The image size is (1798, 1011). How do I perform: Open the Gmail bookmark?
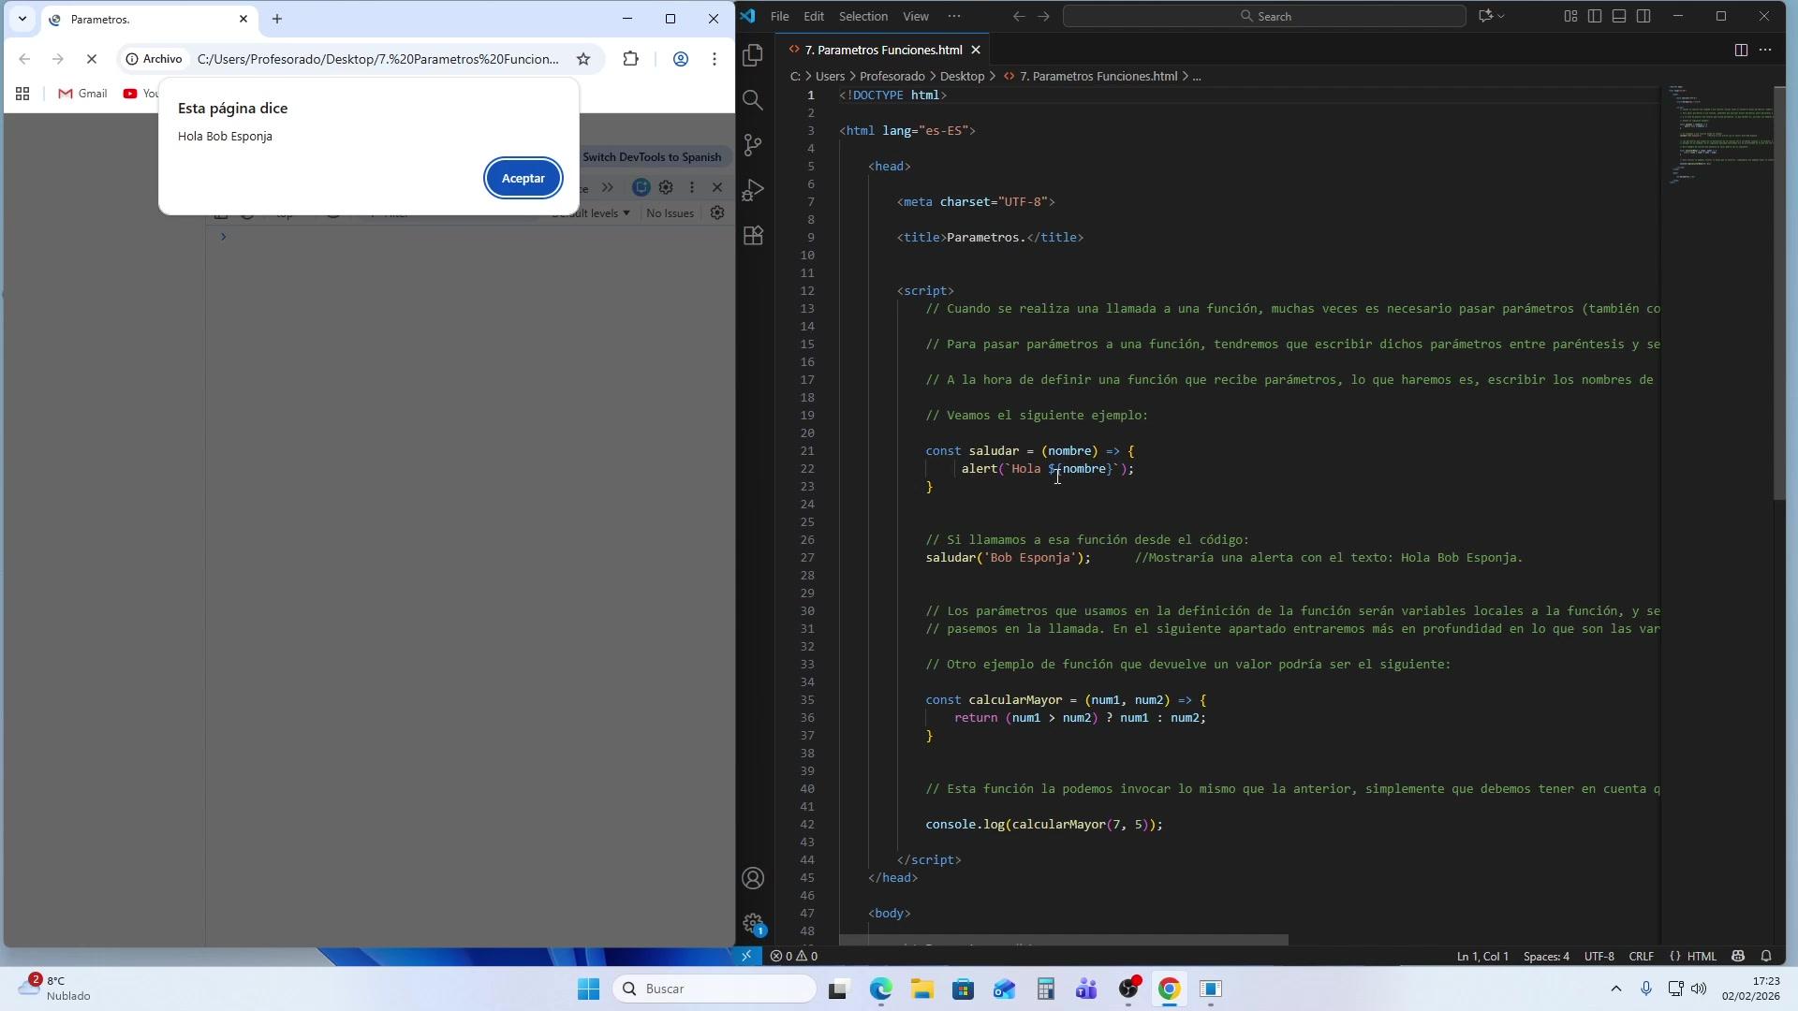(x=82, y=94)
